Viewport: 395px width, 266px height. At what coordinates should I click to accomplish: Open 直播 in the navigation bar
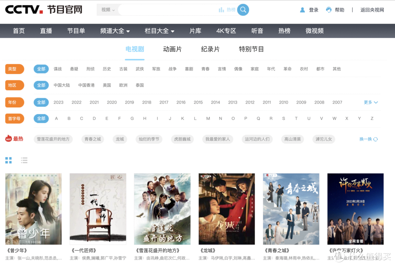pos(46,31)
